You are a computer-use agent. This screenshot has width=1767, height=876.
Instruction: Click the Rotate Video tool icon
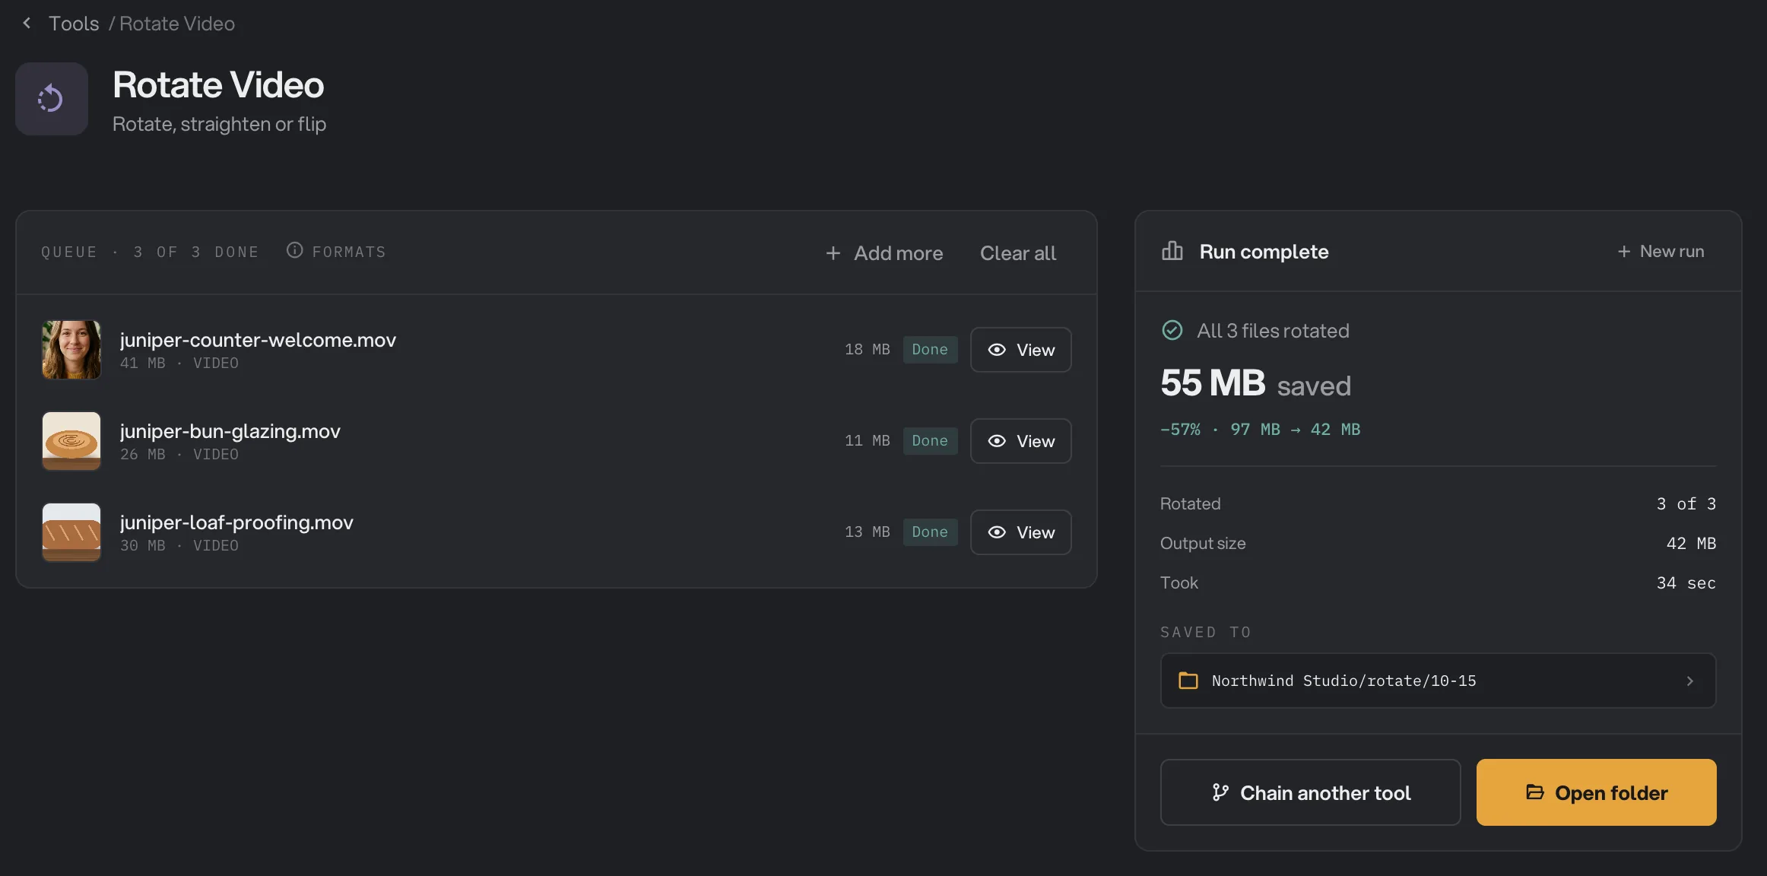[x=52, y=99]
